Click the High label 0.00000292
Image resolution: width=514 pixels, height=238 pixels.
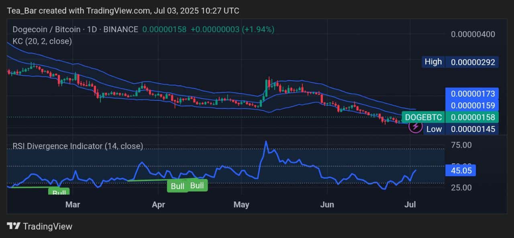click(461, 62)
